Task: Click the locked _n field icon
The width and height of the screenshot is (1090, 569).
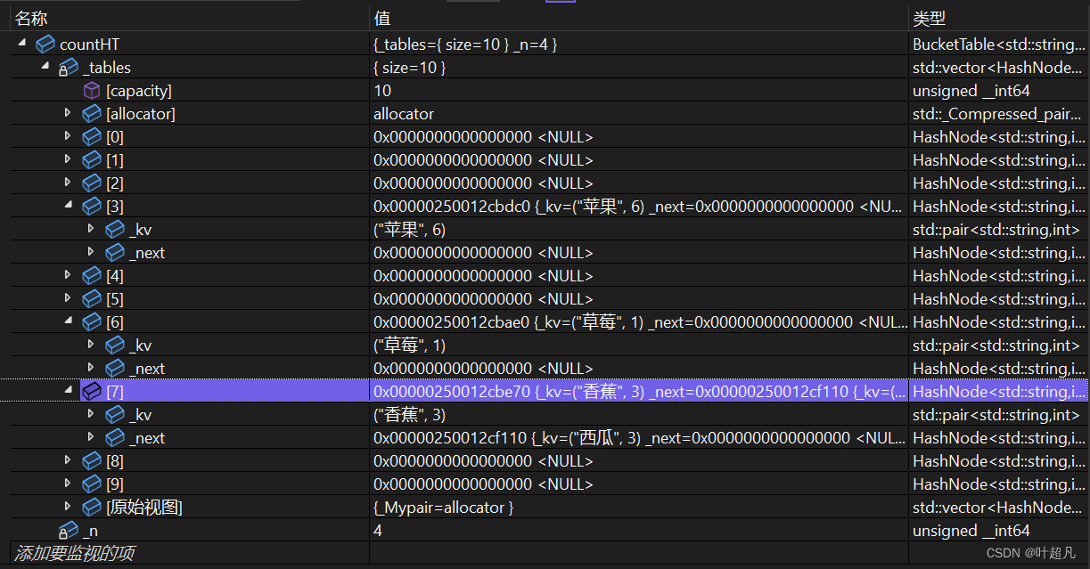Action: click(x=69, y=531)
